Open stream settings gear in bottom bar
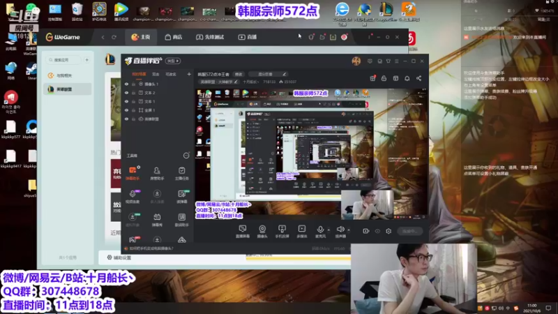 point(389,231)
